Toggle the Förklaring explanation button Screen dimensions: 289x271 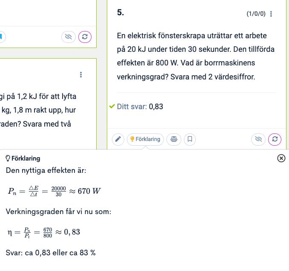pyautogui.click(x=145, y=139)
